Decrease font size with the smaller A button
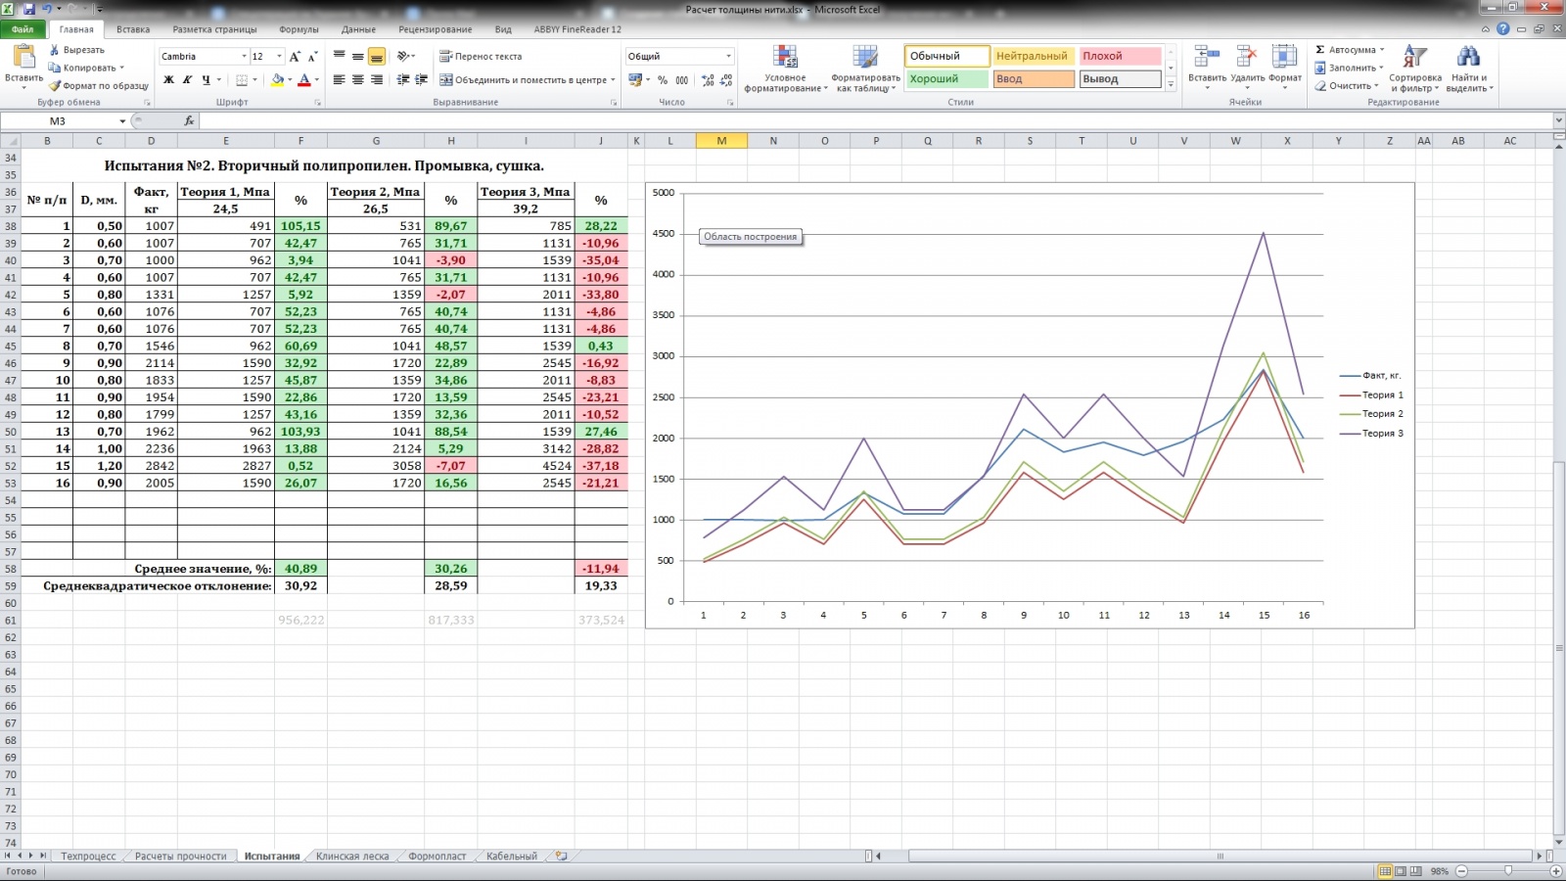The width and height of the screenshot is (1566, 881). pyautogui.click(x=313, y=57)
